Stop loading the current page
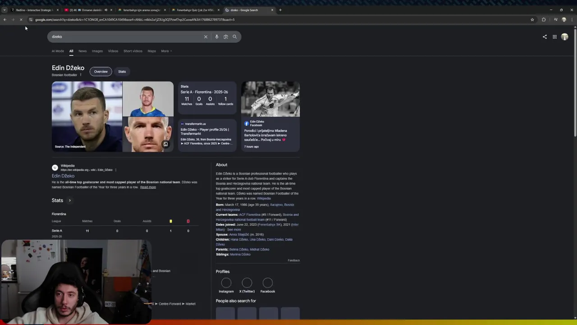The height and width of the screenshot is (325, 577). [x=21, y=19]
